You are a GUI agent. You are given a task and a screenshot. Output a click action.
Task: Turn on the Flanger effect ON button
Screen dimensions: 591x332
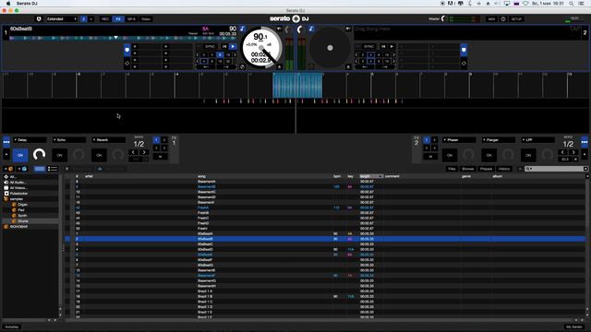tap(488, 155)
